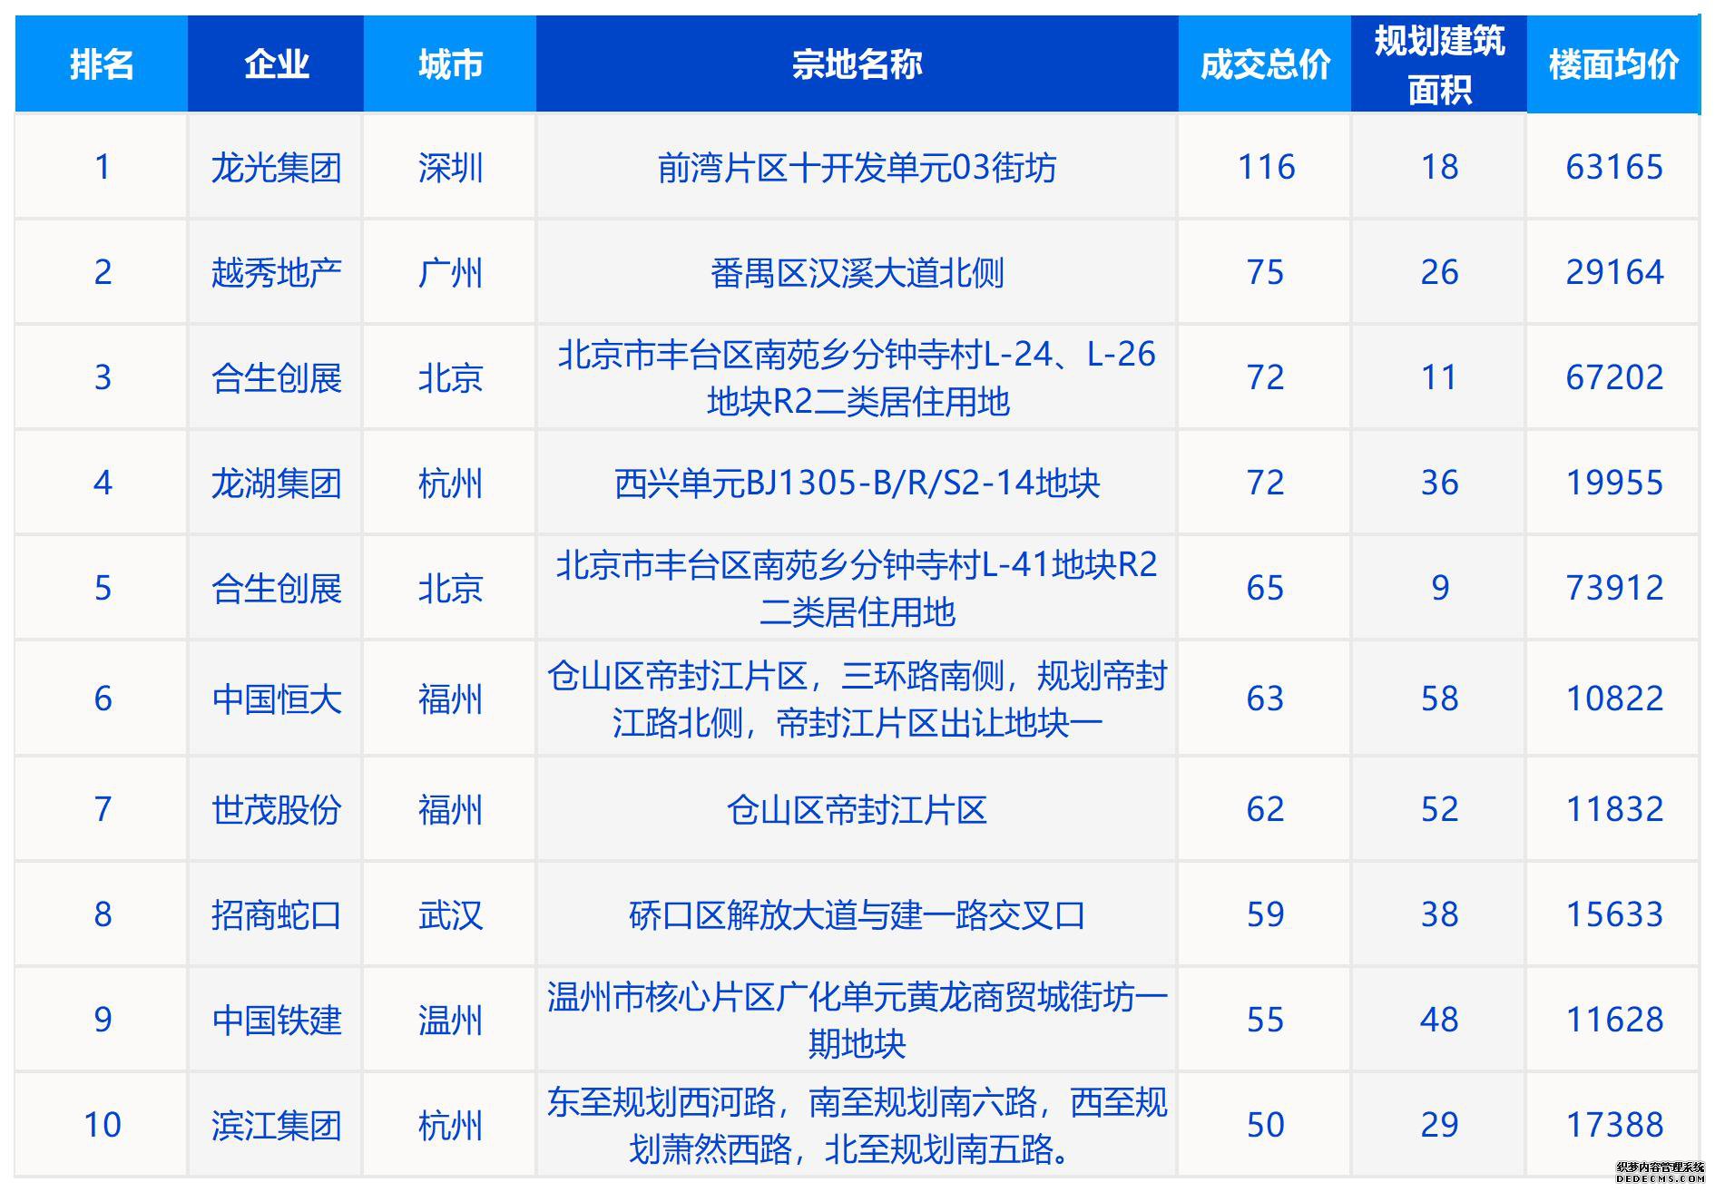Screen dimensions: 1715x1192
Task: Click total price value 50
Action: tap(1265, 1125)
